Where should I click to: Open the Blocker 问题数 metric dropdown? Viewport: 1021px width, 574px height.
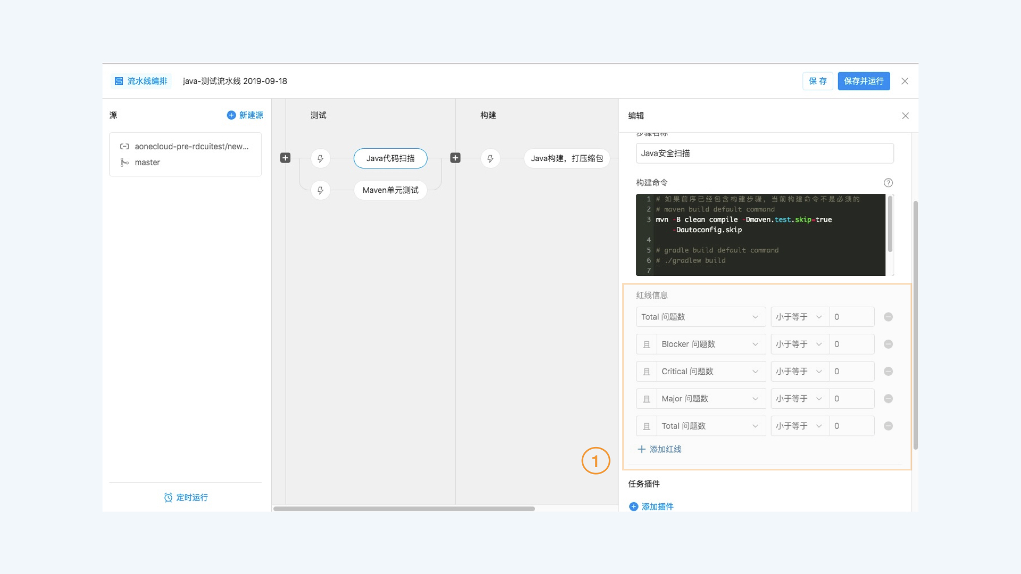click(711, 344)
